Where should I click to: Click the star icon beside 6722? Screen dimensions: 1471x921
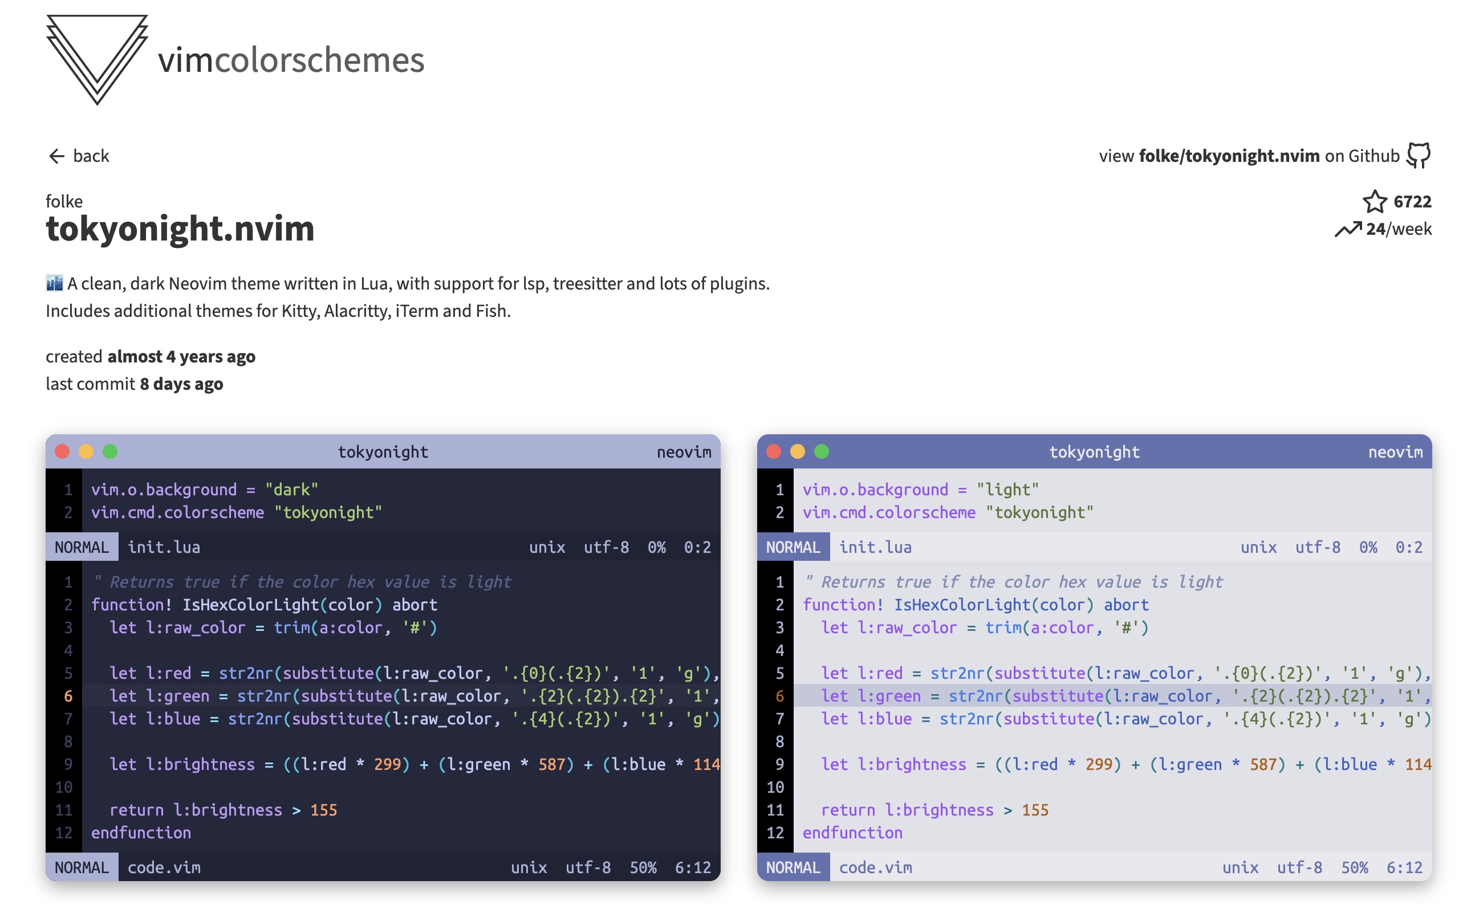point(1374,202)
